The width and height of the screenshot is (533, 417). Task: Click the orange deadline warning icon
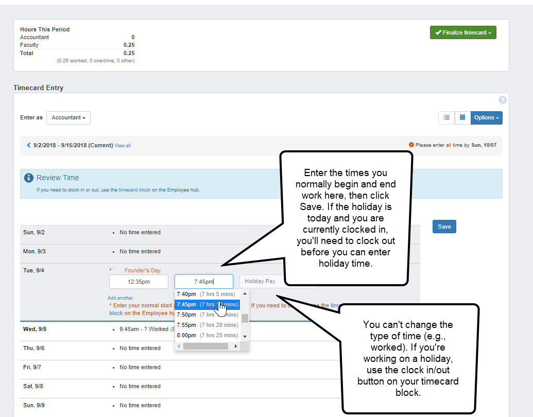pos(411,145)
